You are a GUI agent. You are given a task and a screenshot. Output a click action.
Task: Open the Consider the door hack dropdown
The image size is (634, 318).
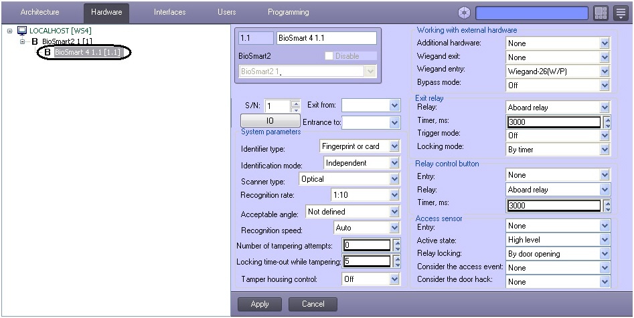tap(558, 282)
